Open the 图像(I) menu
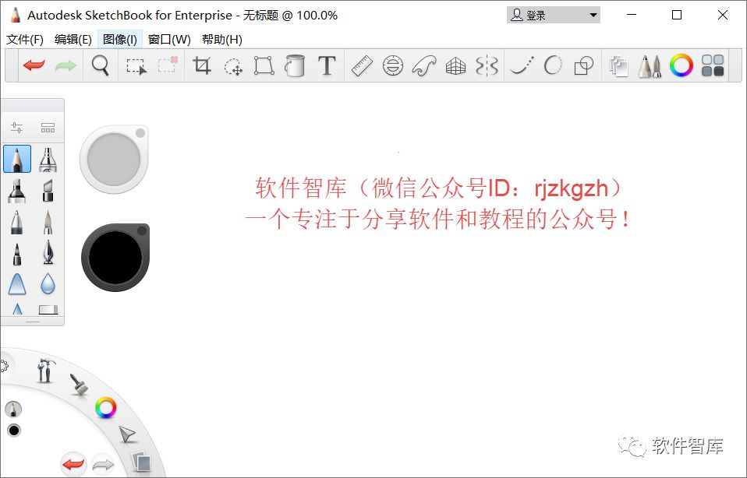This screenshot has width=747, height=478. click(x=120, y=40)
